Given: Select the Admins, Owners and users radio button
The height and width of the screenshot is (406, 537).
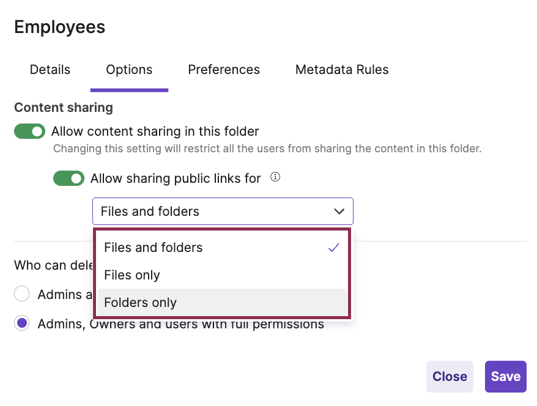Looking at the screenshot, I should click(21, 323).
